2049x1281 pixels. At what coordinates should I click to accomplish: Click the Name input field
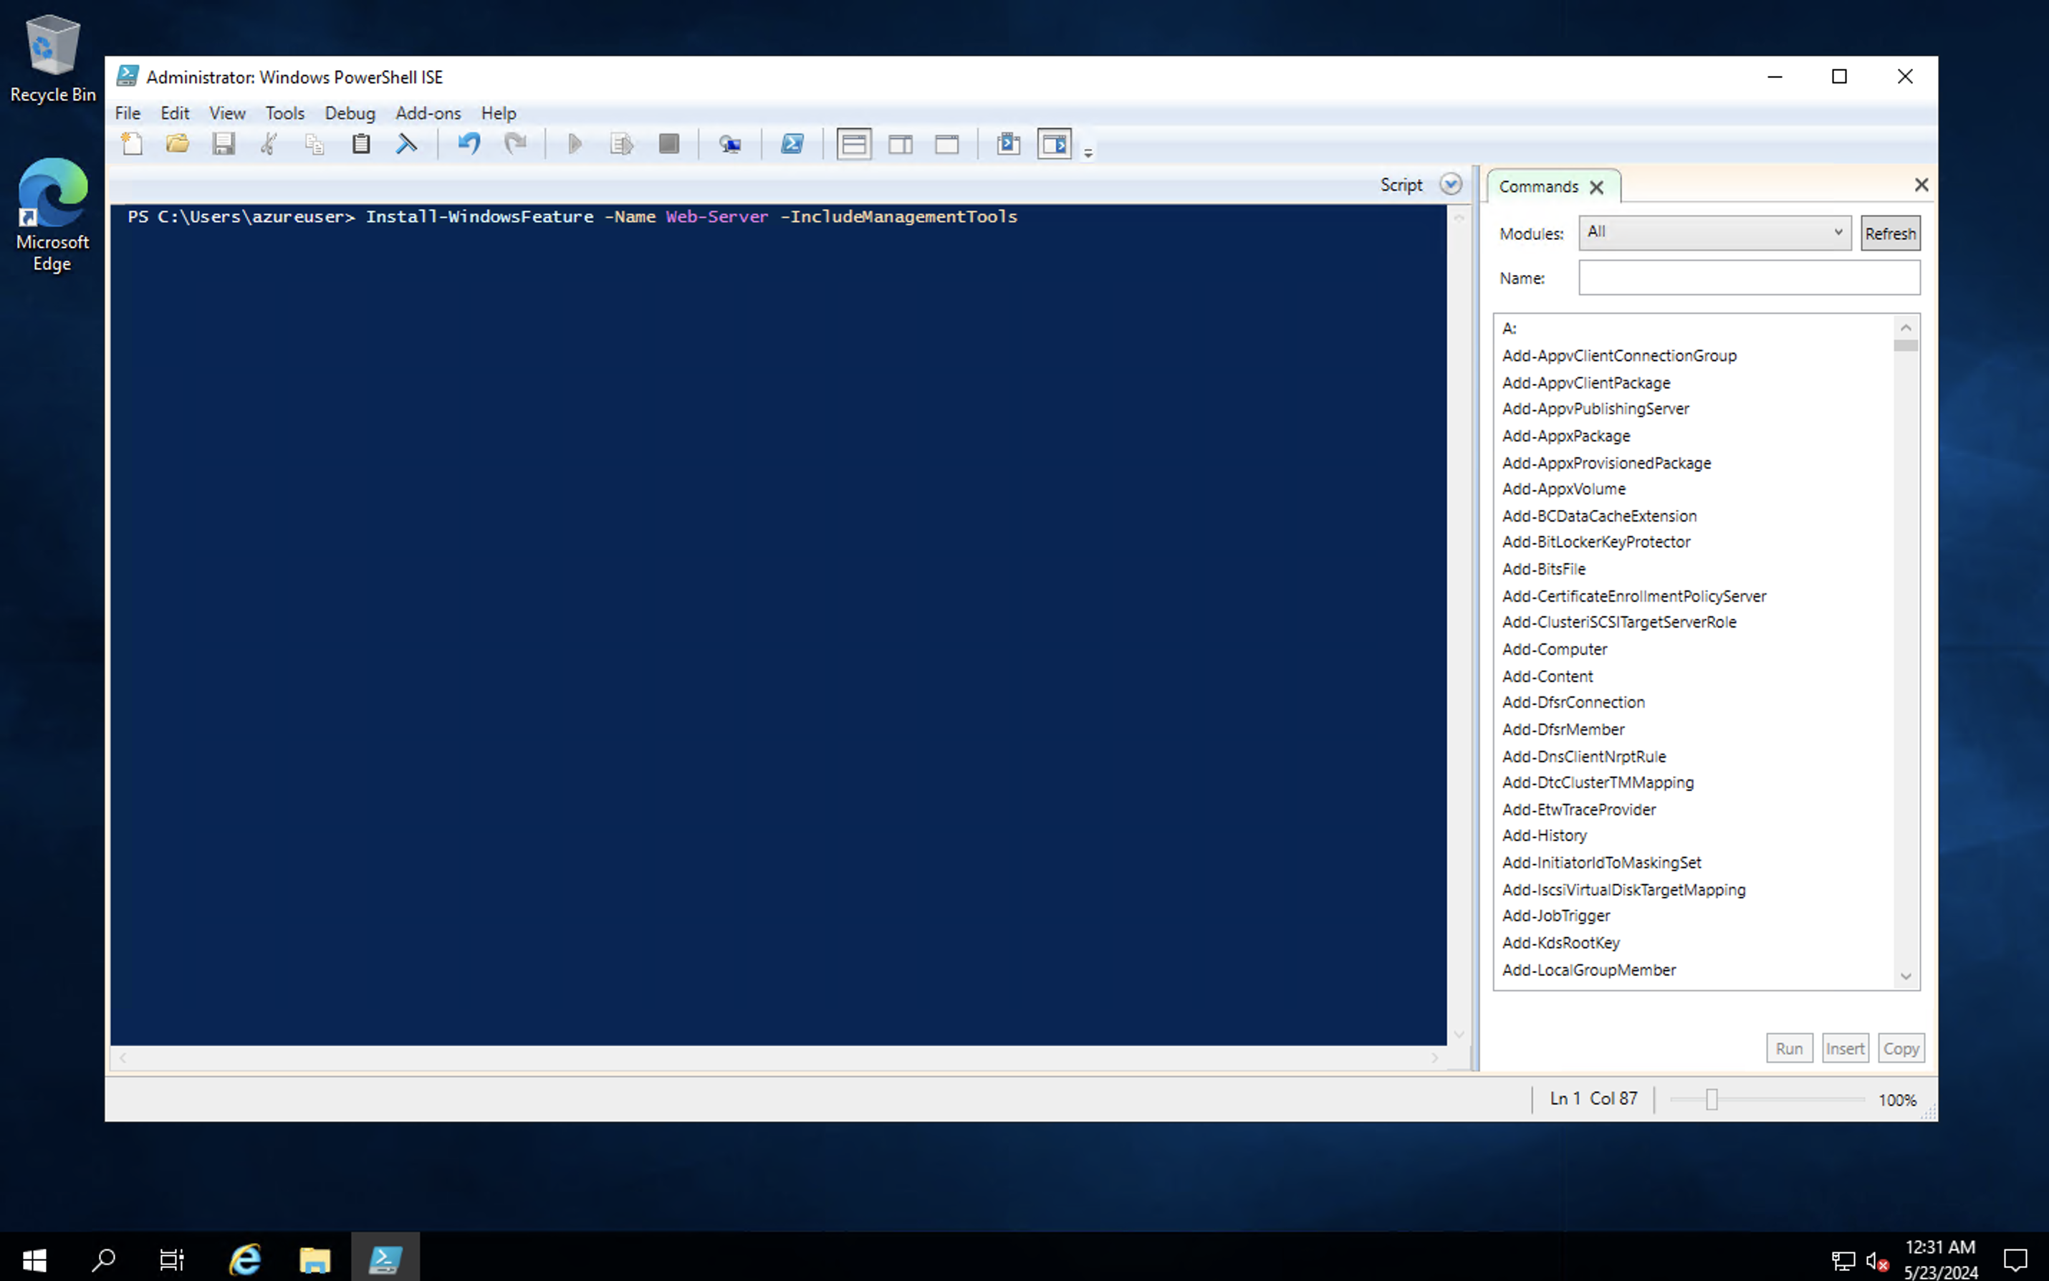(1748, 278)
